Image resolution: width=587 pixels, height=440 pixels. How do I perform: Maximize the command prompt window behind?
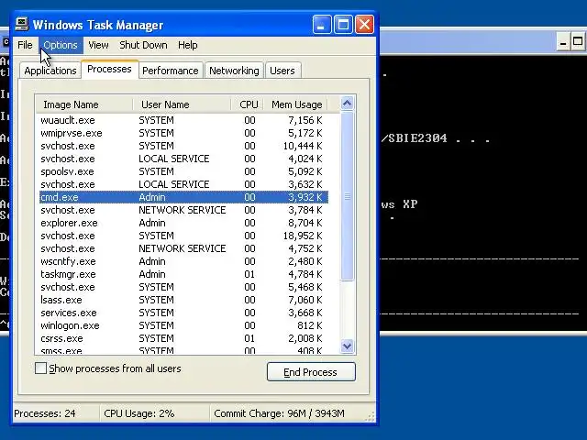tap(578, 41)
